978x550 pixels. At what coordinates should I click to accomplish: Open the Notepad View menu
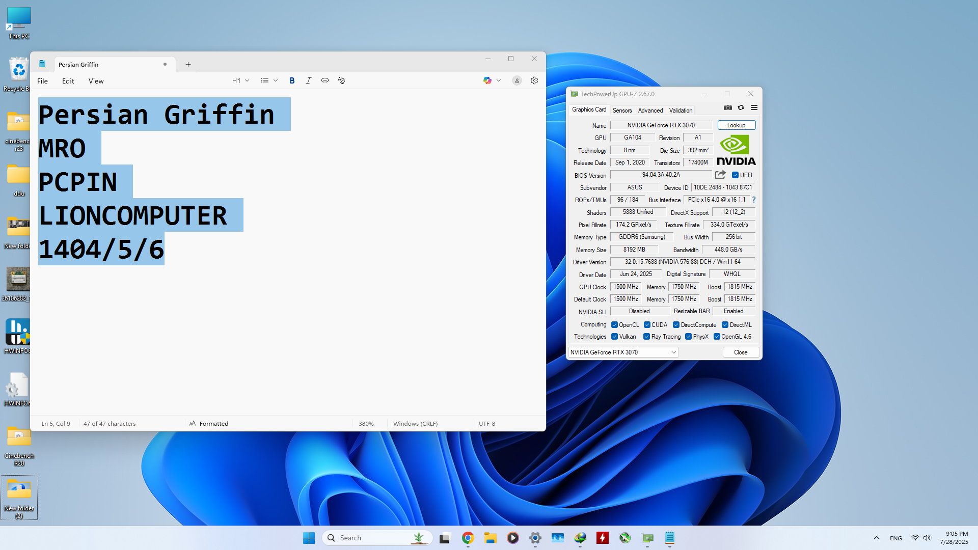96,81
